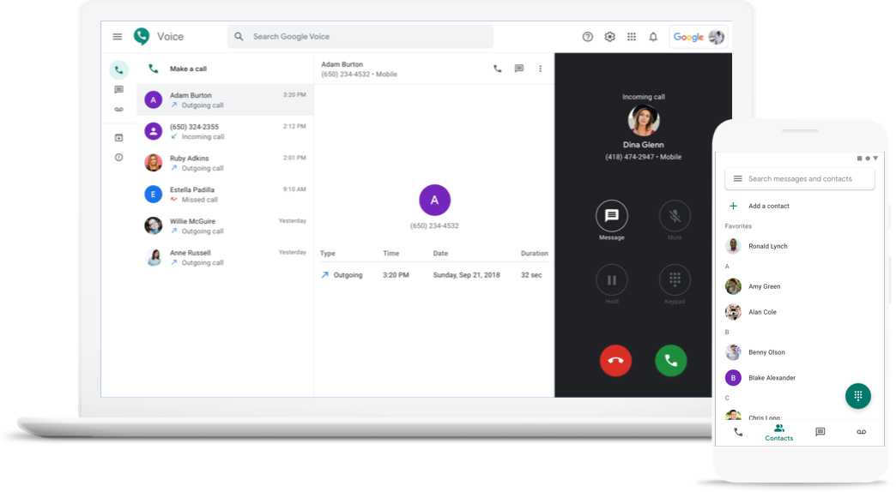Toggle Hold on the call panel

(x=611, y=279)
